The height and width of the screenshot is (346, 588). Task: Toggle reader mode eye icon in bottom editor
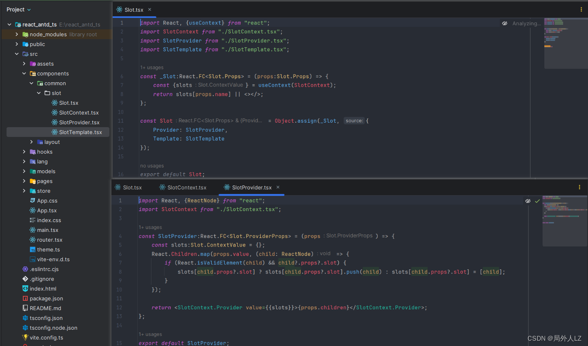[528, 201]
